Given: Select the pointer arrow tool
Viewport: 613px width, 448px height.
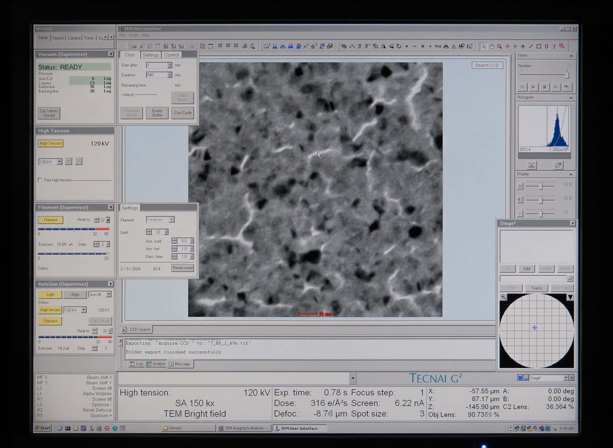Looking at the screenshot, I should (x=484, y=46).
